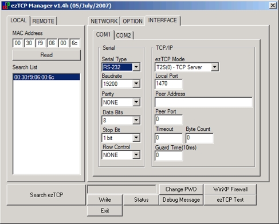Click the Timeout input field
Screen dimensions: 279x224
click(x=168, y=138)
